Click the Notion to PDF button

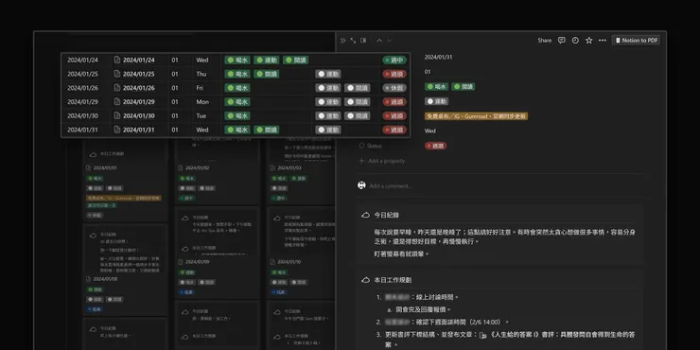[637, 40]
